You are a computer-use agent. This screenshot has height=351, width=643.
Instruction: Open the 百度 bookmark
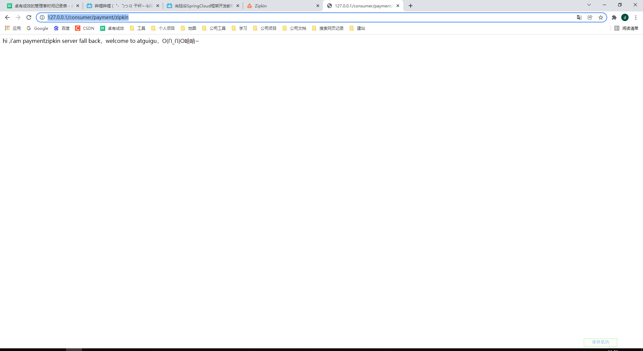click(62, 28)
